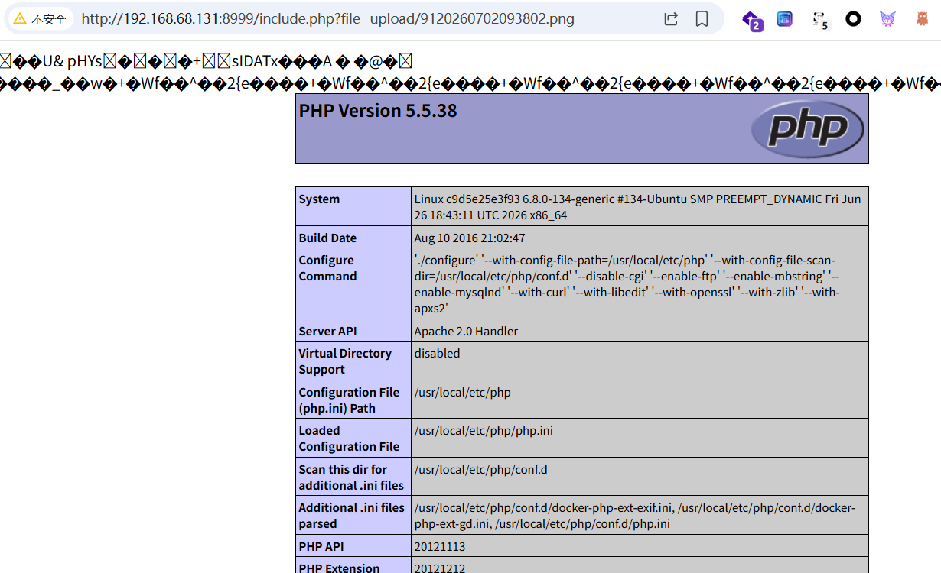
Task: Click the 20121212 PHP Extension value
Action: click(439, 568)
